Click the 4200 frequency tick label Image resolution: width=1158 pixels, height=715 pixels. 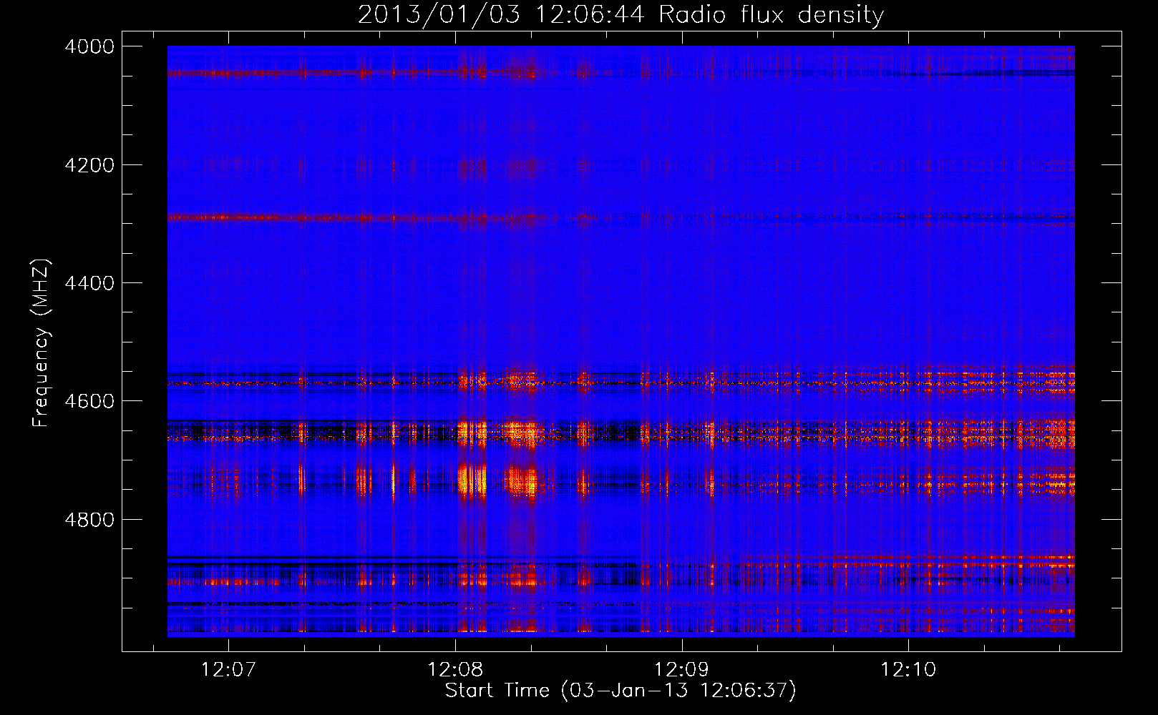(89, 165)
